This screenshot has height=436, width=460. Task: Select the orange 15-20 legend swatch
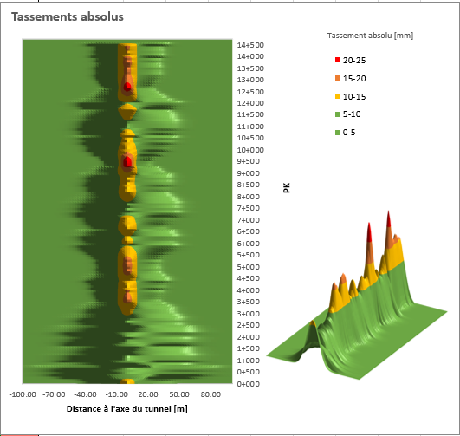pos(338,78)
